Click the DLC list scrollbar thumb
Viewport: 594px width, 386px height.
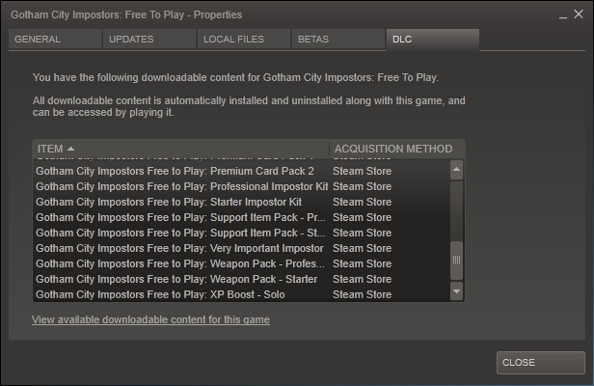click(x=456, y=261)
